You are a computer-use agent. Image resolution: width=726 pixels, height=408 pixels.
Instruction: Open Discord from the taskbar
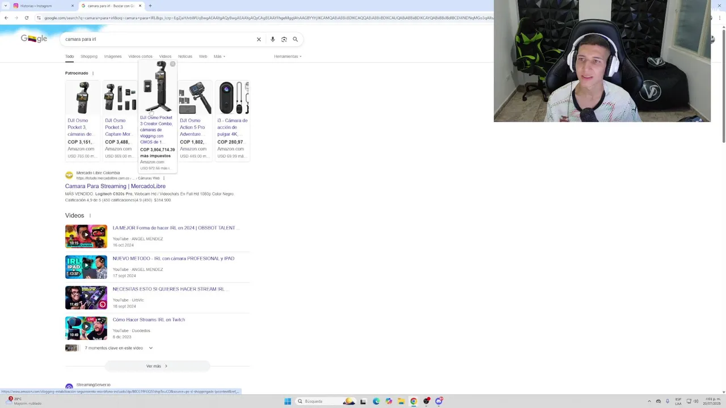click(x=438, y=401)
